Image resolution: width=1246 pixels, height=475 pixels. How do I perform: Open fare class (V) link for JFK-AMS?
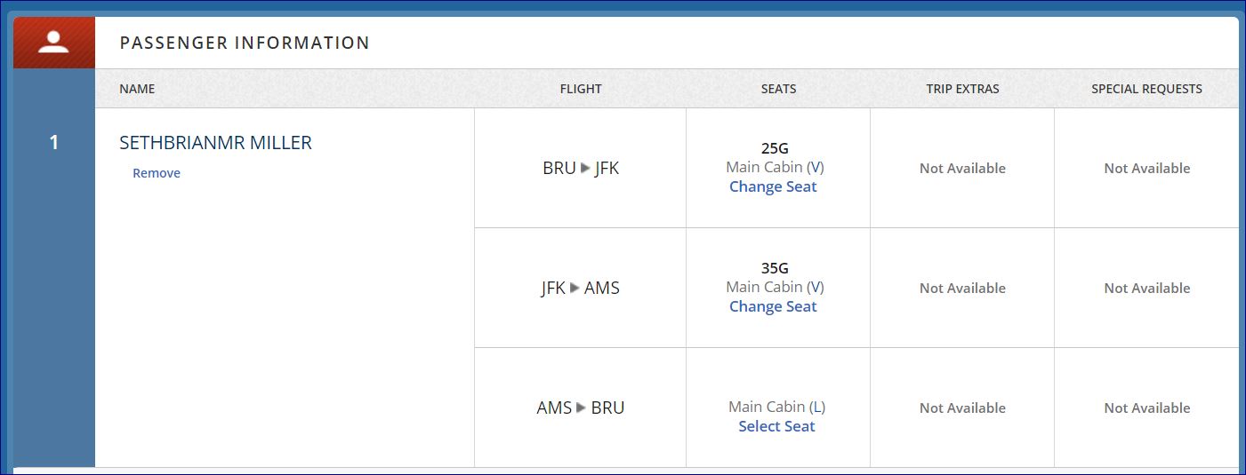coord(815,287)
